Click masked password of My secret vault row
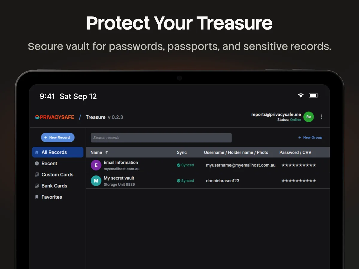Viewport: 359px width, 269px height. point(299,181)
